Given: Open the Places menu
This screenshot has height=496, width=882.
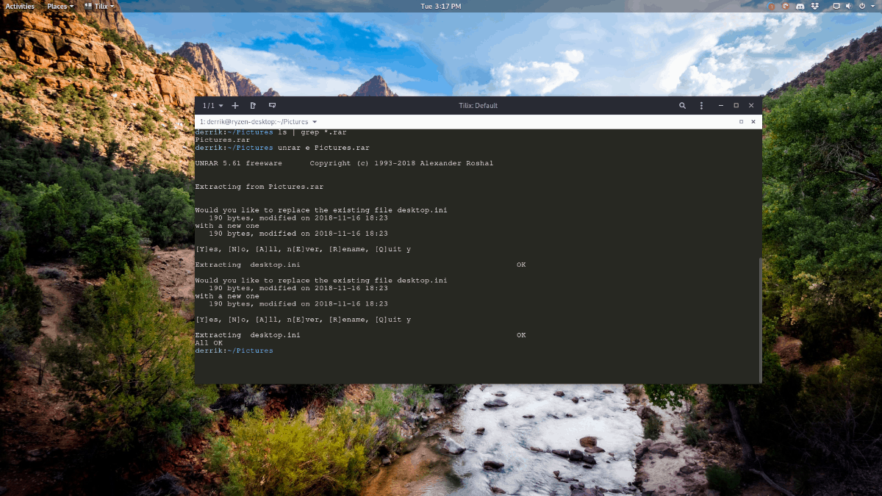Looking at the screenshot, I should pos(60,6).
